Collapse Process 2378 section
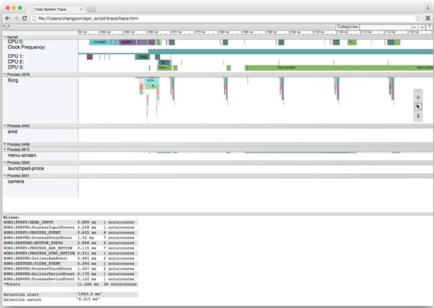This screenshot has width=434, height=308. (x=4, y=74)
